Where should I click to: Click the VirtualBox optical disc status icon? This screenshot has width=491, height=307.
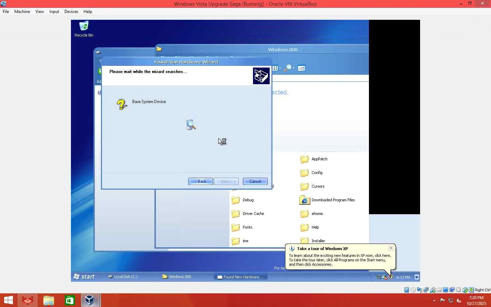pos(413,290)
